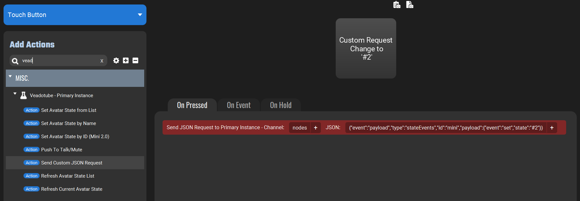The height and width of the screenshot is (201, 580).
Task: Click the JSON payload text field
Action: click(446, 128)
